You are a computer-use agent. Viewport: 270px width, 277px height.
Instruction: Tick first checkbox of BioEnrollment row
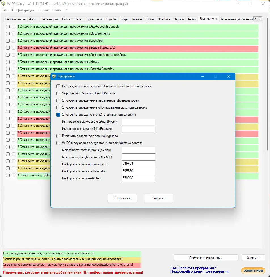(8, 33)
